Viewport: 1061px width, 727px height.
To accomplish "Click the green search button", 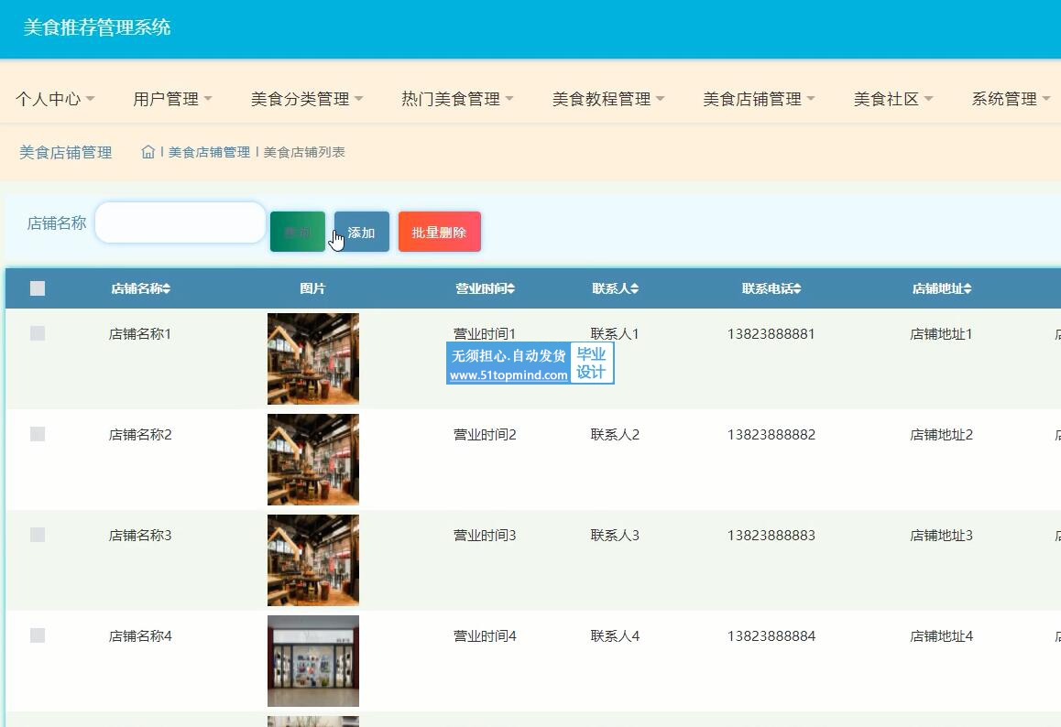I will click(298, 232).
